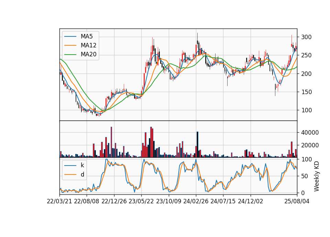
Task: Click the blue MA5 legend line sample
Action: pos(70,36)
